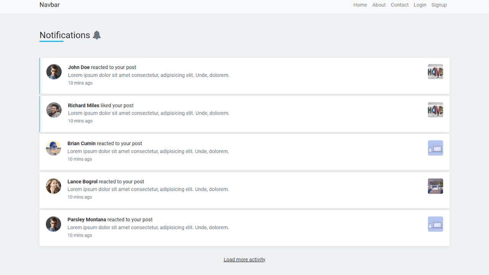
Task: Navigate to the Home menu item
Action: tap(360, 5)
